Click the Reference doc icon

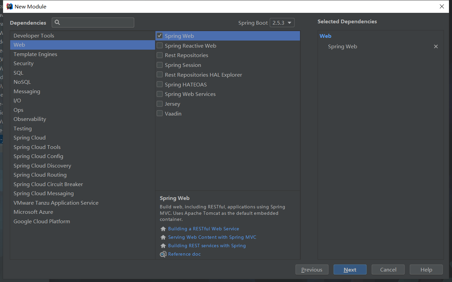[x=163, y=254]
